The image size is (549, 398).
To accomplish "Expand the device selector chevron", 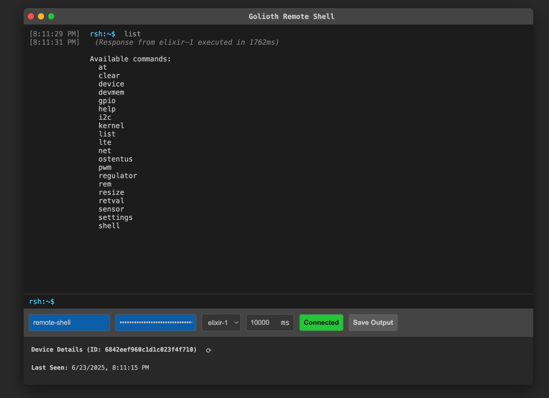I will pyautogui.click(x=236, y=322).
